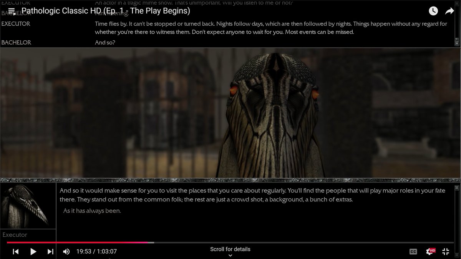The height and width of the screenshot is (259, 461).
Task: Click the Watch Later clock icon
Action: (433, 11)
